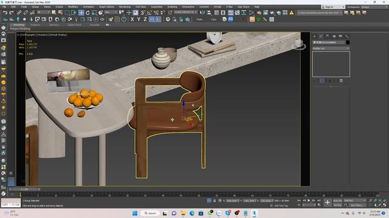
Task: Open Microsoft Edge from taskbar
Action: pyautogui.click(x=192, y=213)
